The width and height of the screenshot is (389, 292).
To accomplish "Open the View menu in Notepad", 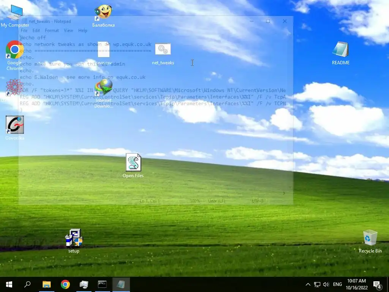I will (x=68, y=30).
